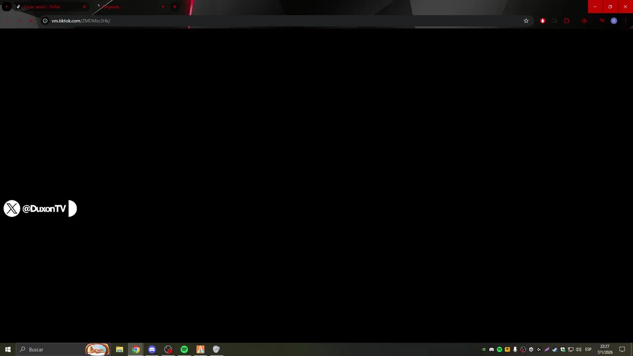
Task: Click the microphone tray icon
Action: point(515,350)
